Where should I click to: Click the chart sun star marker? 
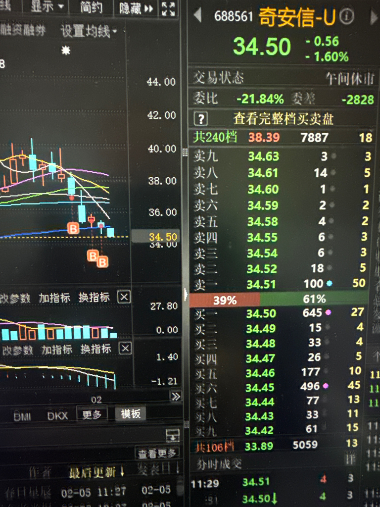pyautogui.click(x=66, y=50)
